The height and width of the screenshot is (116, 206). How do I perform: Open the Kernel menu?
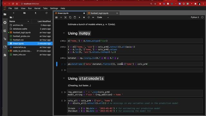[x=37, y=8]
